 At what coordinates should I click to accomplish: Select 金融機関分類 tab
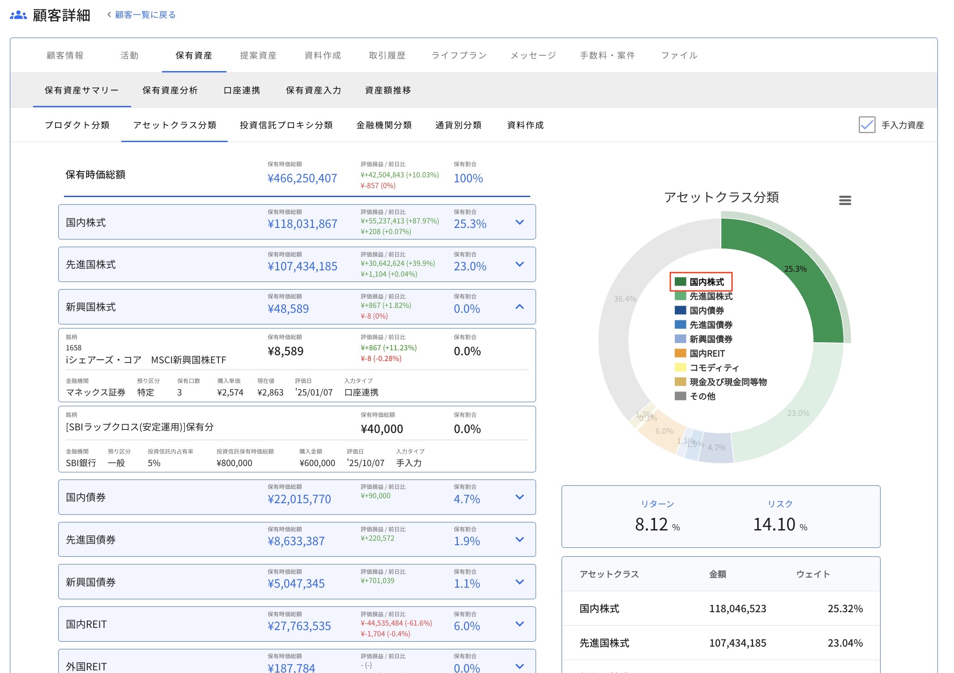pos(384,125)
